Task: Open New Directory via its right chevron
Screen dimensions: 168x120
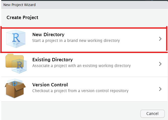Action: click(x=160, y=39)
